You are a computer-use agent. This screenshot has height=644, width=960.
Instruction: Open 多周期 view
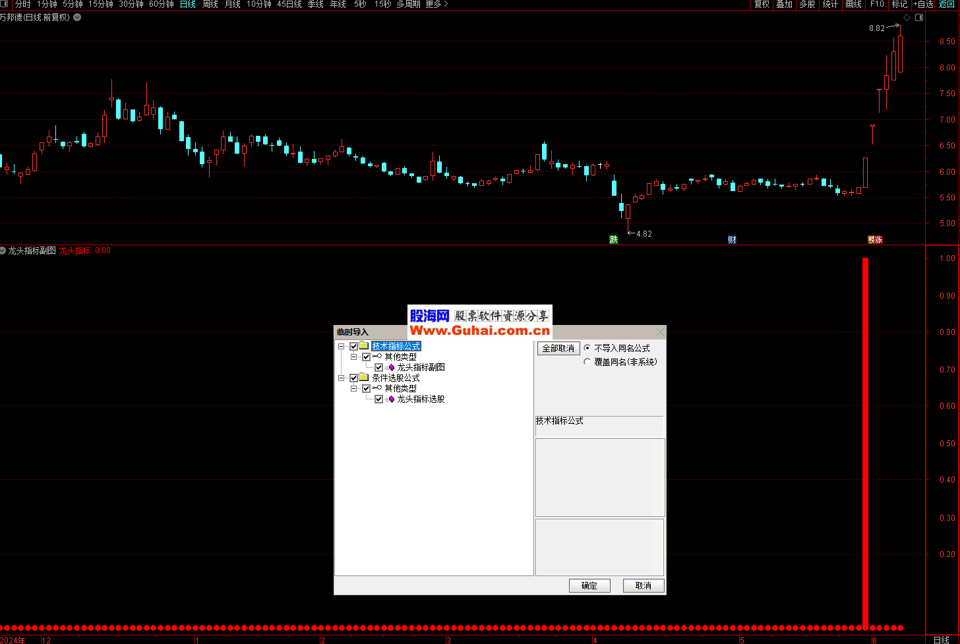tap(408, 4)
